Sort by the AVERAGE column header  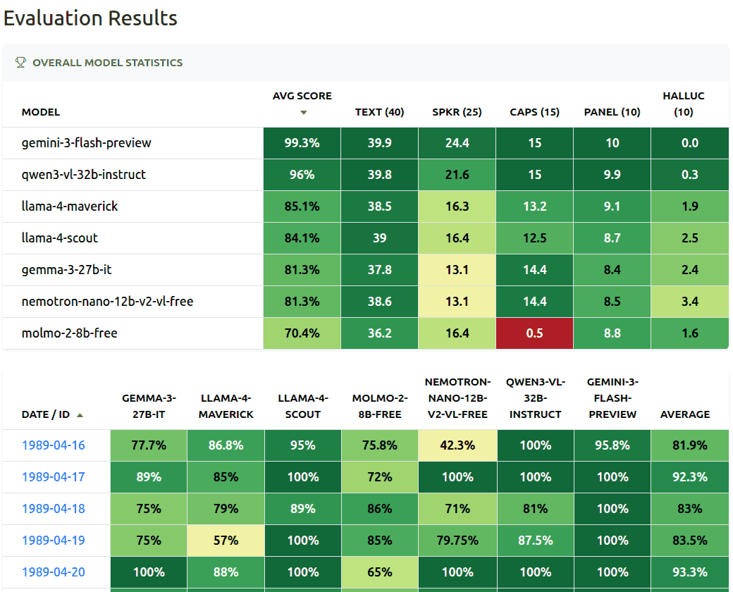tap(684, 414)
